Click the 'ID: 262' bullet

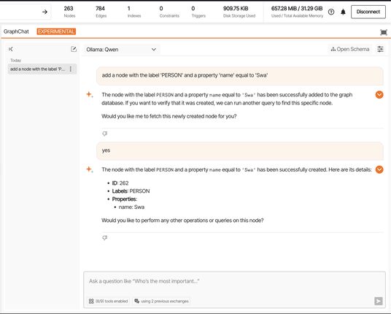click(x=120, y=183)
